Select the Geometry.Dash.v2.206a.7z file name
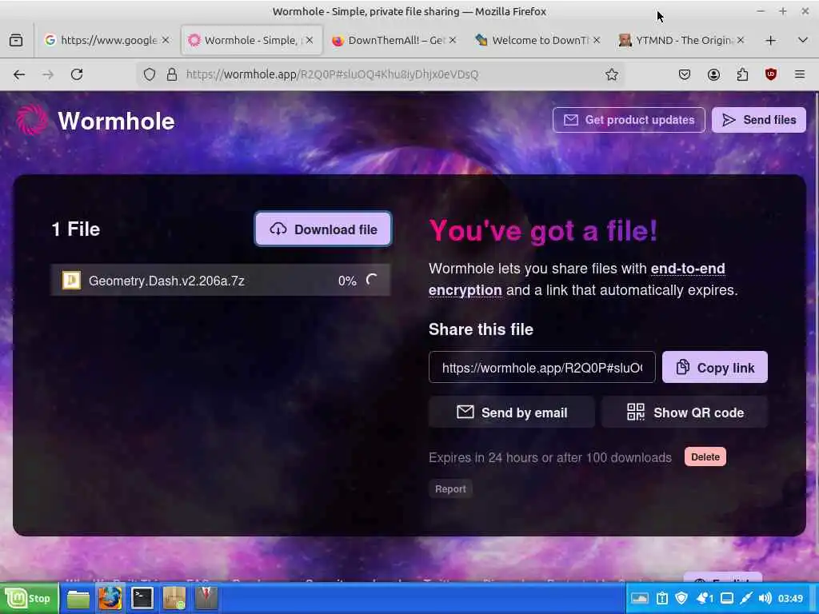This screenshot has width=819, height=614. 166,281
